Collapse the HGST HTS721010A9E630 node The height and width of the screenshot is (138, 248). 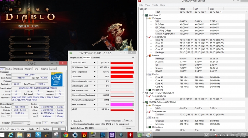(x=143, y=93)
